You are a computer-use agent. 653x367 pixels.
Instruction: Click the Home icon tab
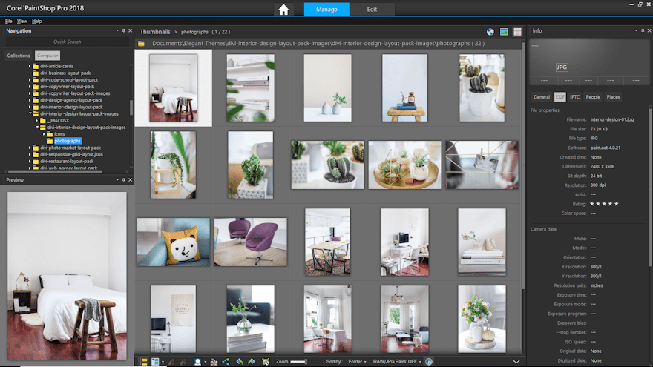pos(283,10)
